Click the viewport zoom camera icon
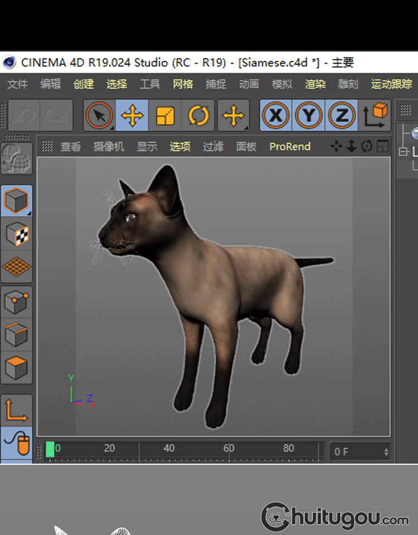 352,147
